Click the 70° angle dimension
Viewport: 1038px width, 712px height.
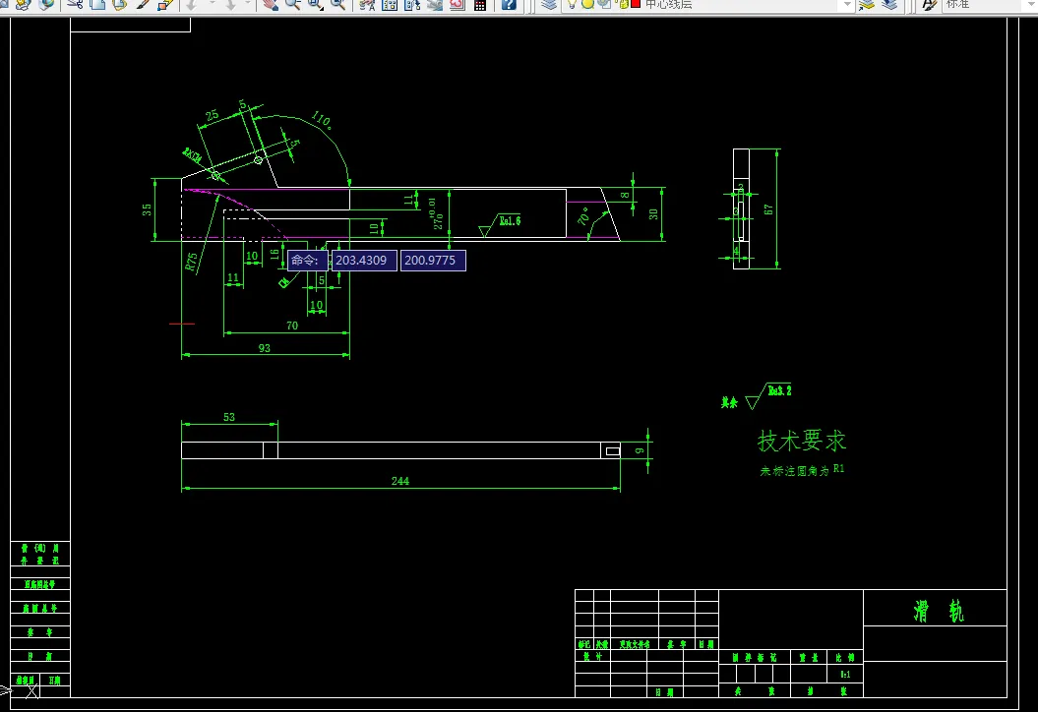pyautogui.click(x=583, y=215)
